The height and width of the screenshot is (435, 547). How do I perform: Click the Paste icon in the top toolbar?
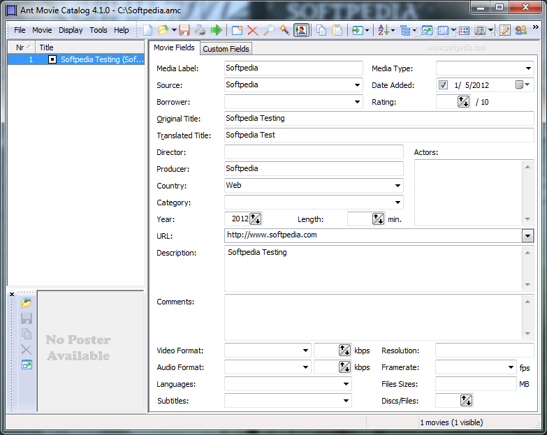point(337,30)
